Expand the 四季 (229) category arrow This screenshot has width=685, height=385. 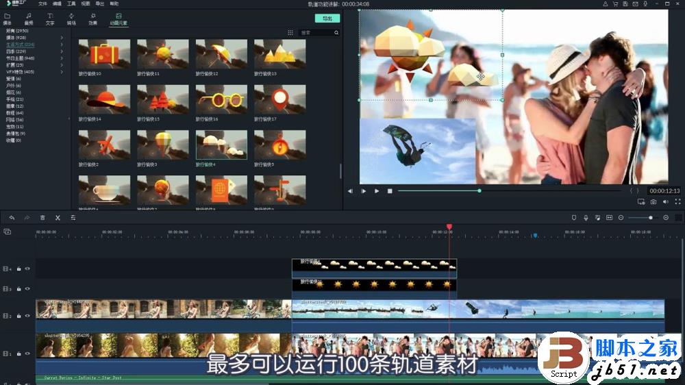(62, 51)
